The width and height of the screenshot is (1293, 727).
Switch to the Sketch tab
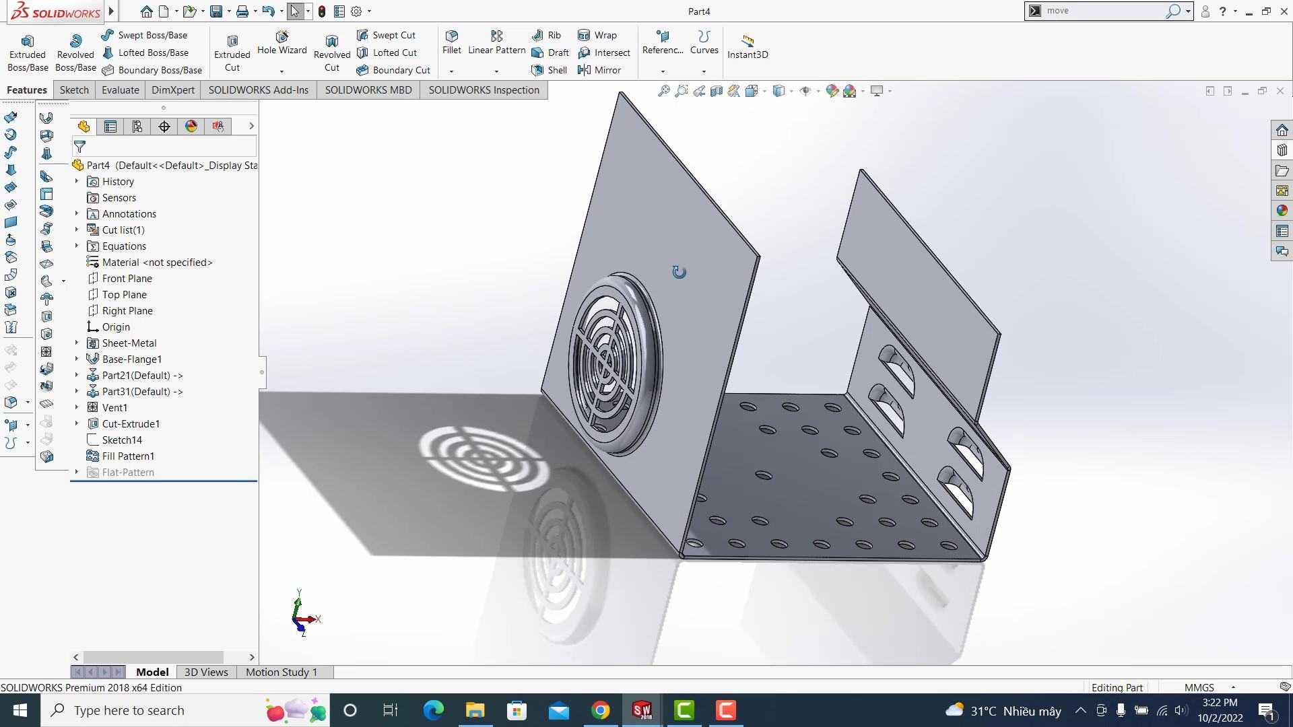[x=74, y=90]
